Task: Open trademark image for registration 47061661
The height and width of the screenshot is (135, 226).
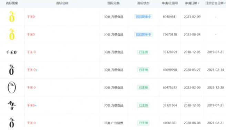Action: [x=11, y=123]
